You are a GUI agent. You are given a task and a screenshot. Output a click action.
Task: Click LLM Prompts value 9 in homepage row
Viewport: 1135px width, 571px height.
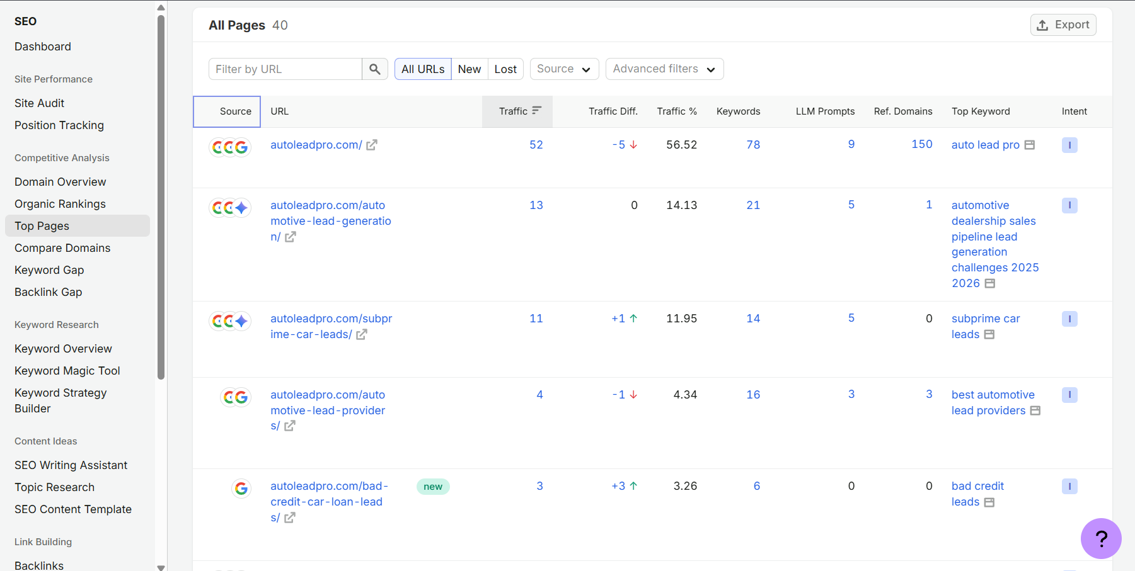tap(851, 144)
